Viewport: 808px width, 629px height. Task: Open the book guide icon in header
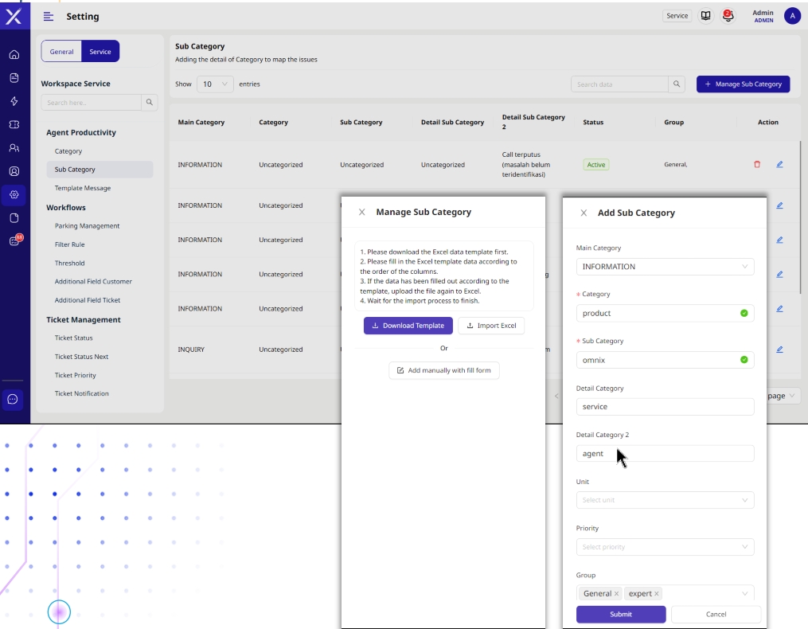pos(705,16)
